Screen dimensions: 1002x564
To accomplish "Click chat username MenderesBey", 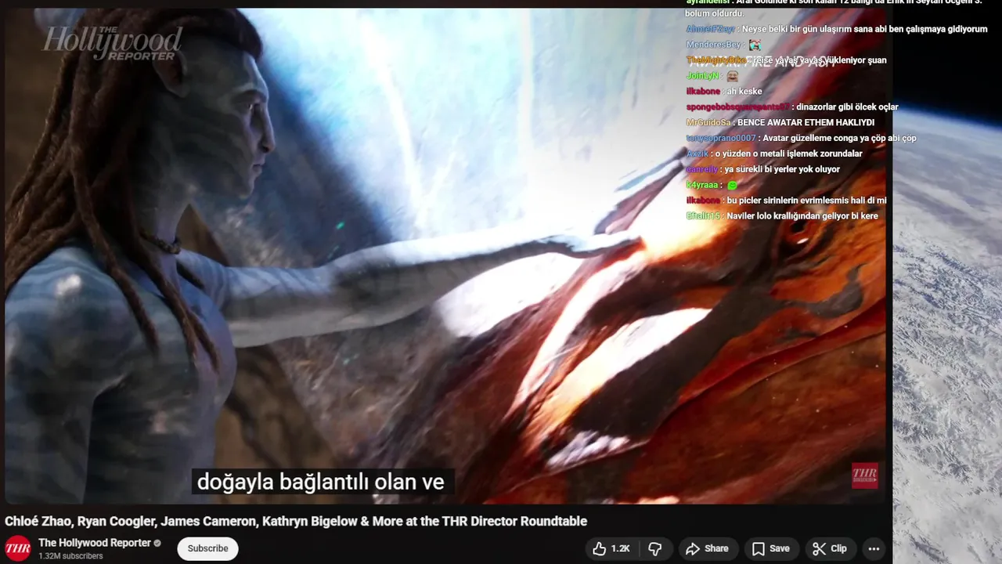I will (713, 45).
